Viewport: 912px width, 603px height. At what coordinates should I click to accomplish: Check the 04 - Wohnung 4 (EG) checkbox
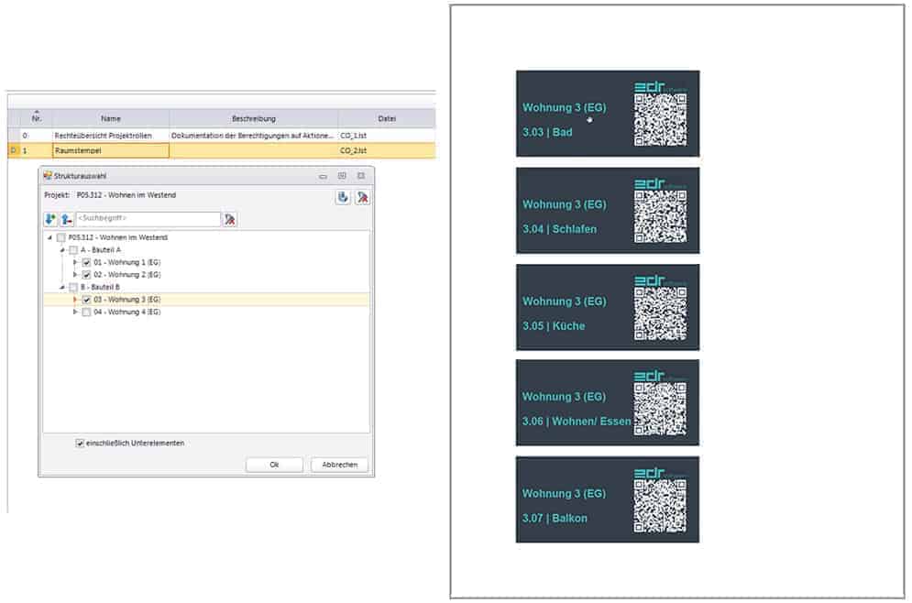(x=86, y=312)
